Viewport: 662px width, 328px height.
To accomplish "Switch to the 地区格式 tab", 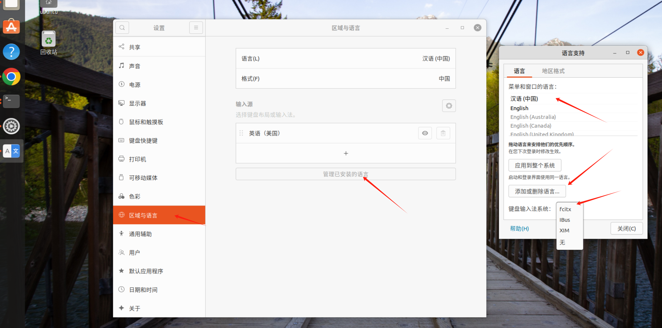I will pyautogui.click(x=553, y=71).
